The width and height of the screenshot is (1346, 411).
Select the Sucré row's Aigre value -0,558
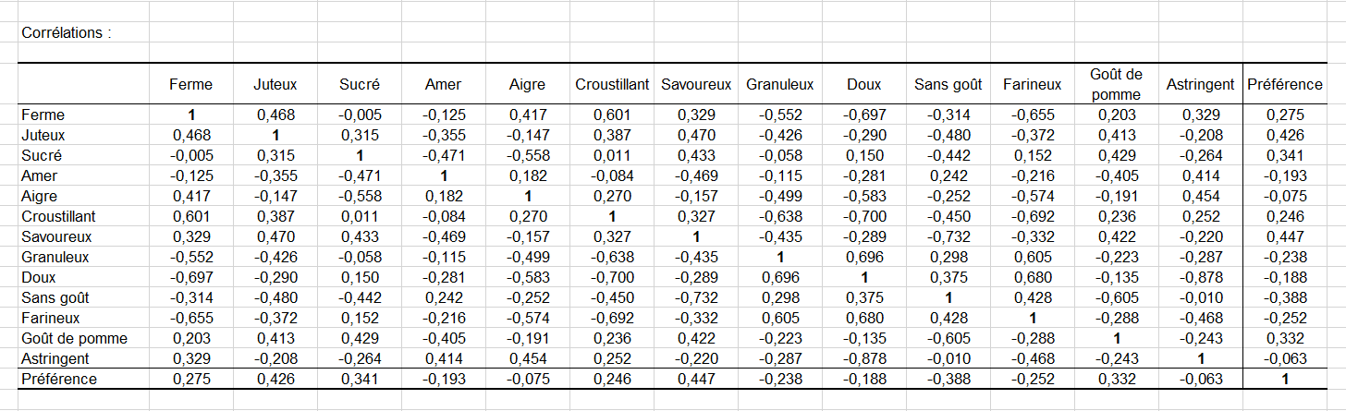coord(527,155)
